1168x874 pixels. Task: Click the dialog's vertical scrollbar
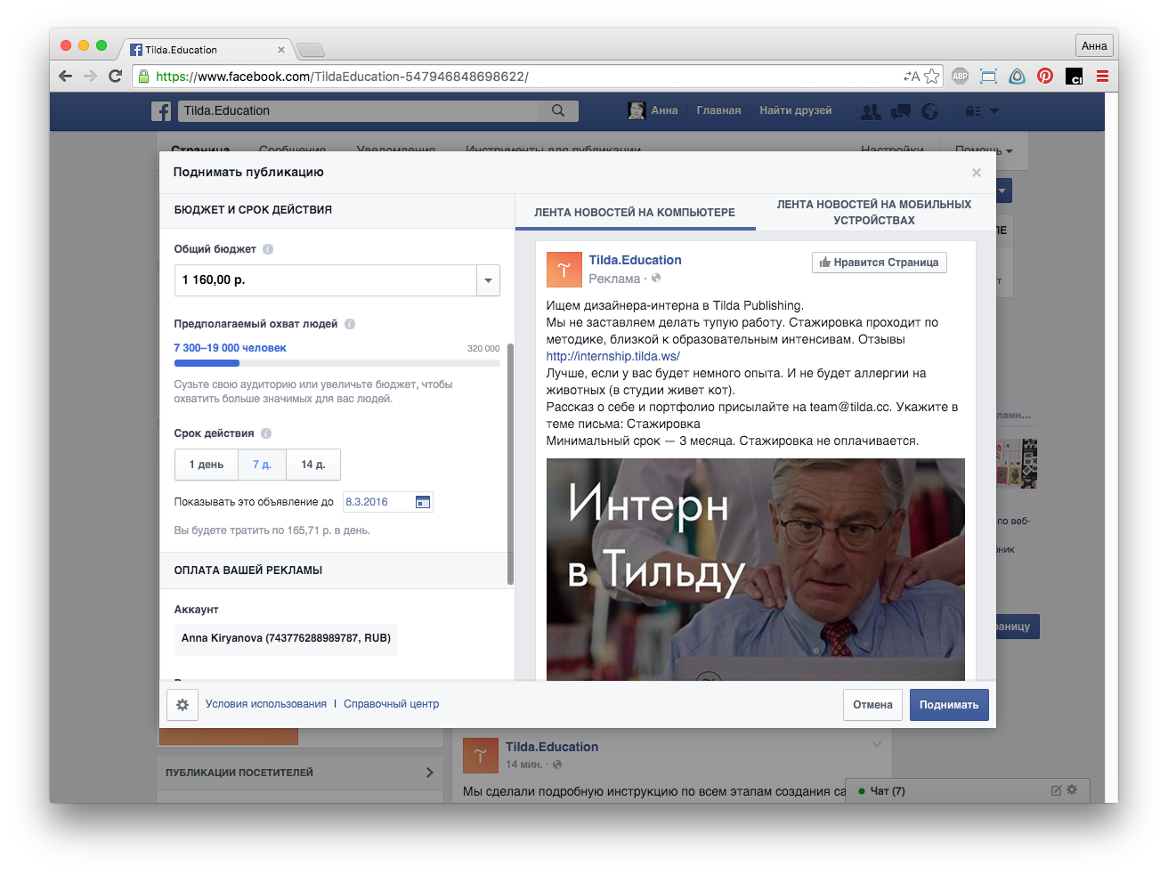(510, 463)
